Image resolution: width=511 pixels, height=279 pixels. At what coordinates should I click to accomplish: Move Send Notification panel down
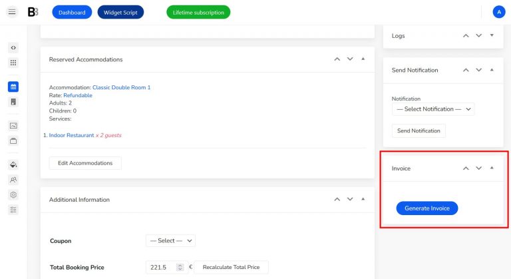(478, 70)
